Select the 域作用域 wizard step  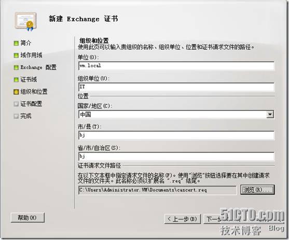pyautogui.click(x=31, y=55)
